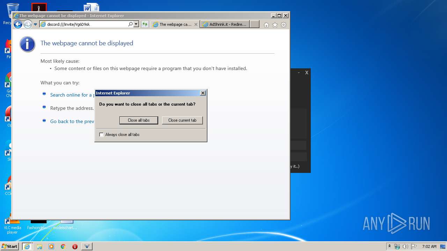The width and height of the screenshot is (447, 251).
Task: Click the clock showing 7:02 AM
Action: [429, 246]
